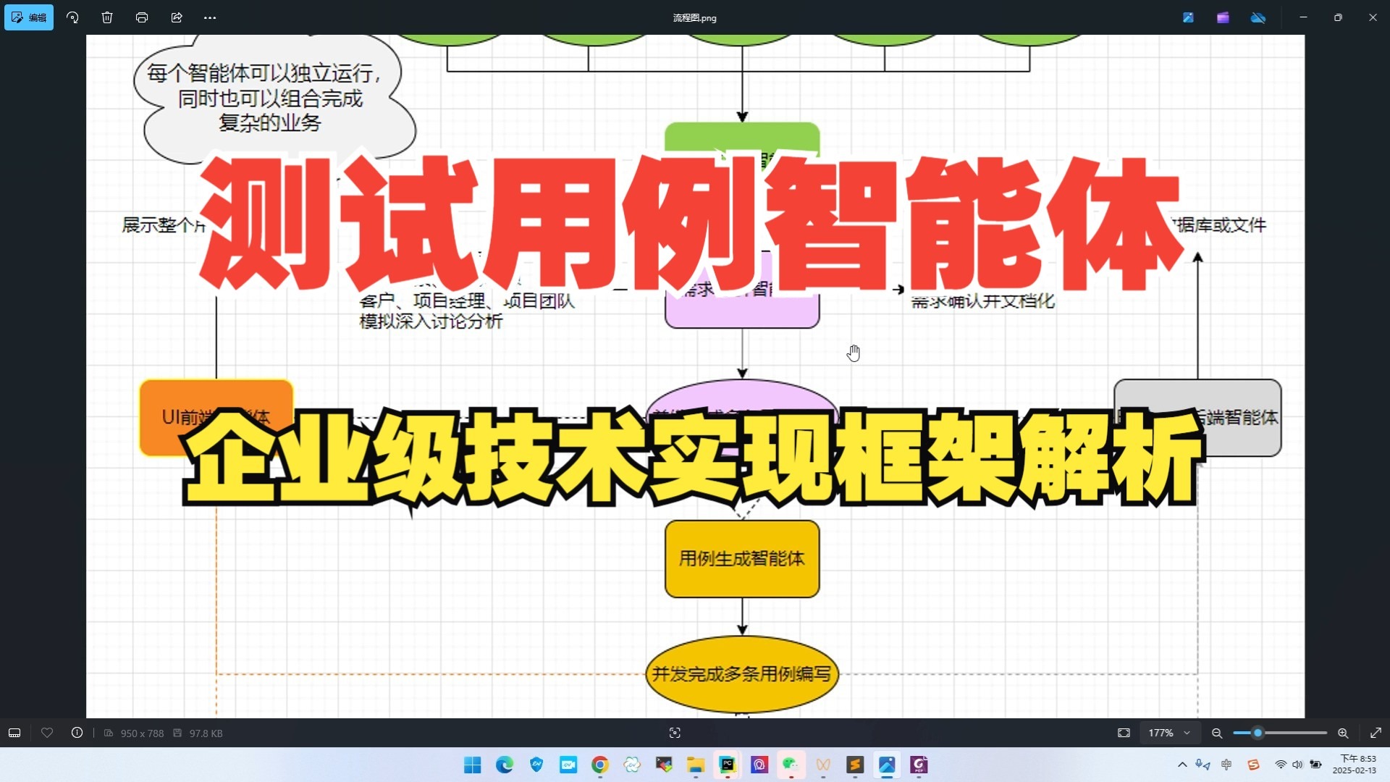Rotate the image 流程图.png
The image size is (1390, 782).
72,17
